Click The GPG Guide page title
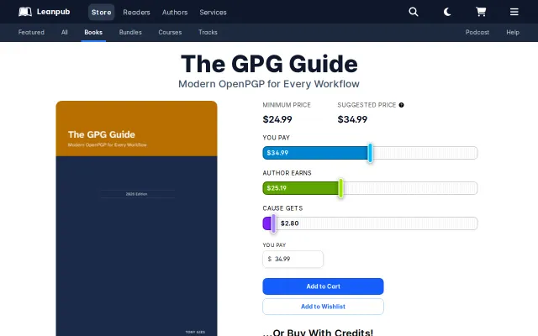The width and height of the screenshot is (538, 336). coord(269,64)
